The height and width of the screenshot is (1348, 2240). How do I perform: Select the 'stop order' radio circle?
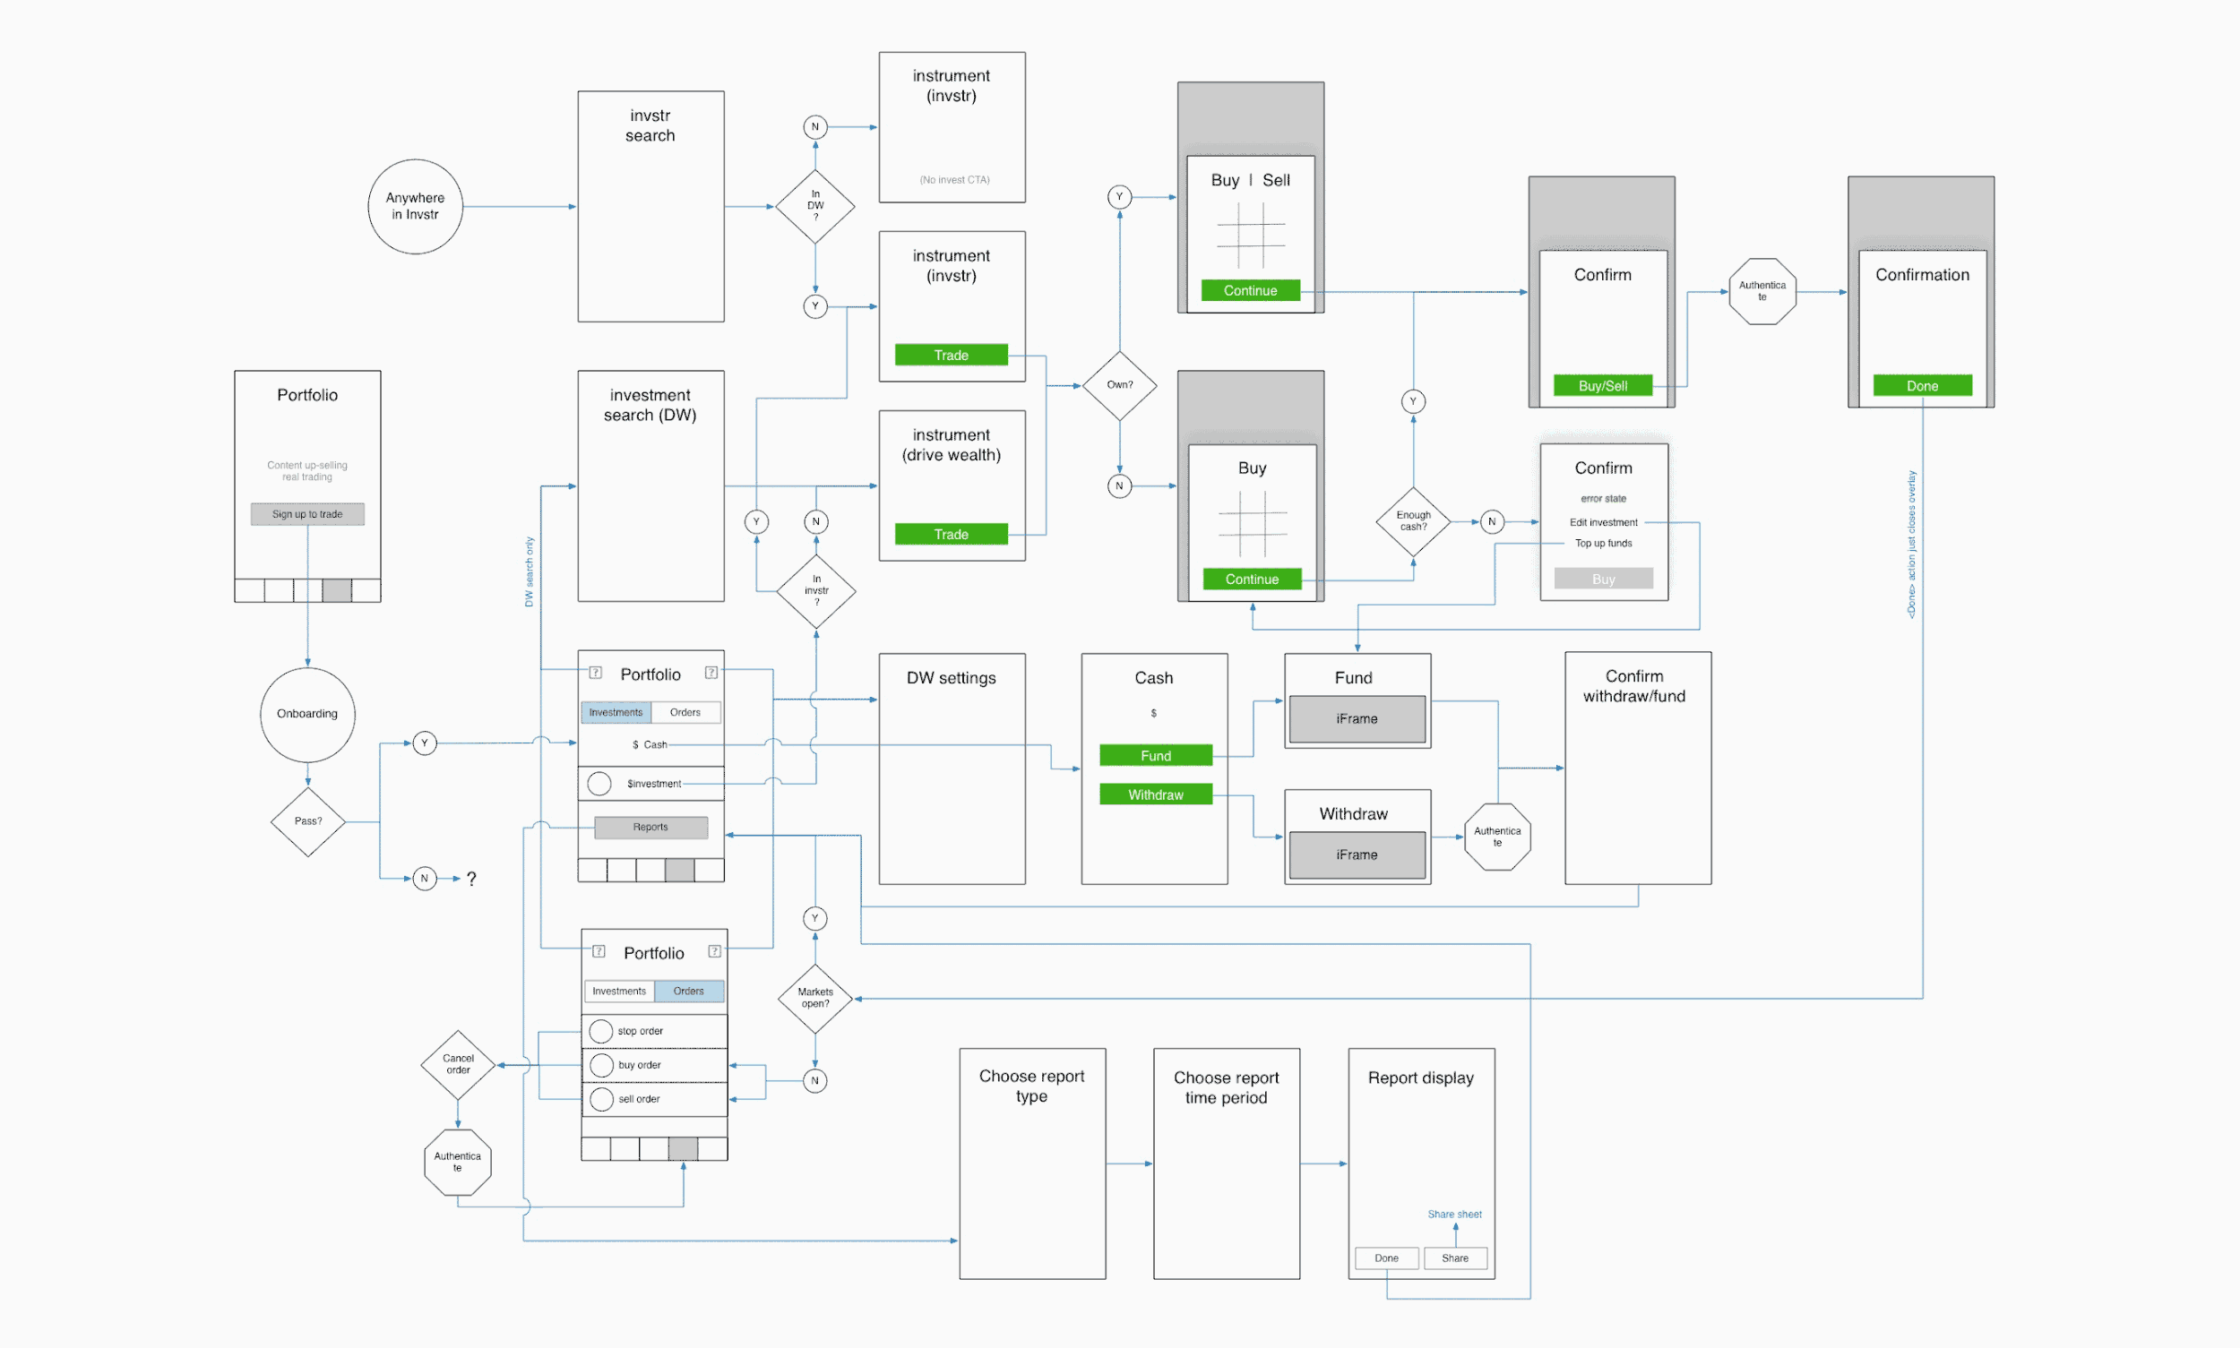600,1031
